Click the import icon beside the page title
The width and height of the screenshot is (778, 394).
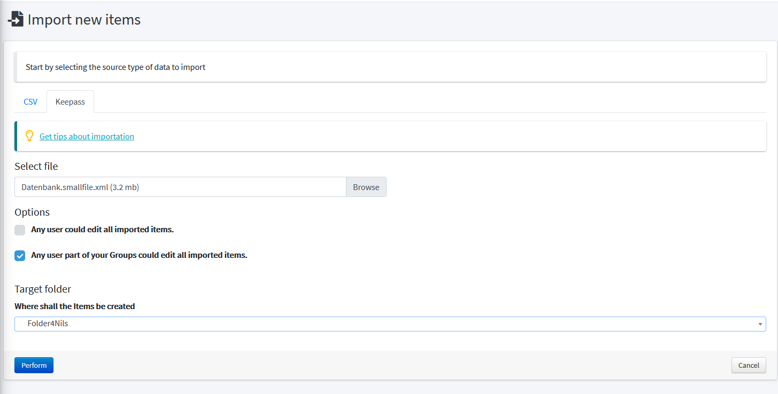point(16,20)
